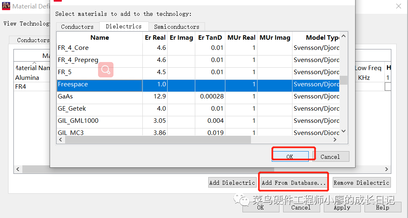Click scroll down arrow of materials list
The width and height of the screenshot is (408, 218).
(x=343, y=131)
